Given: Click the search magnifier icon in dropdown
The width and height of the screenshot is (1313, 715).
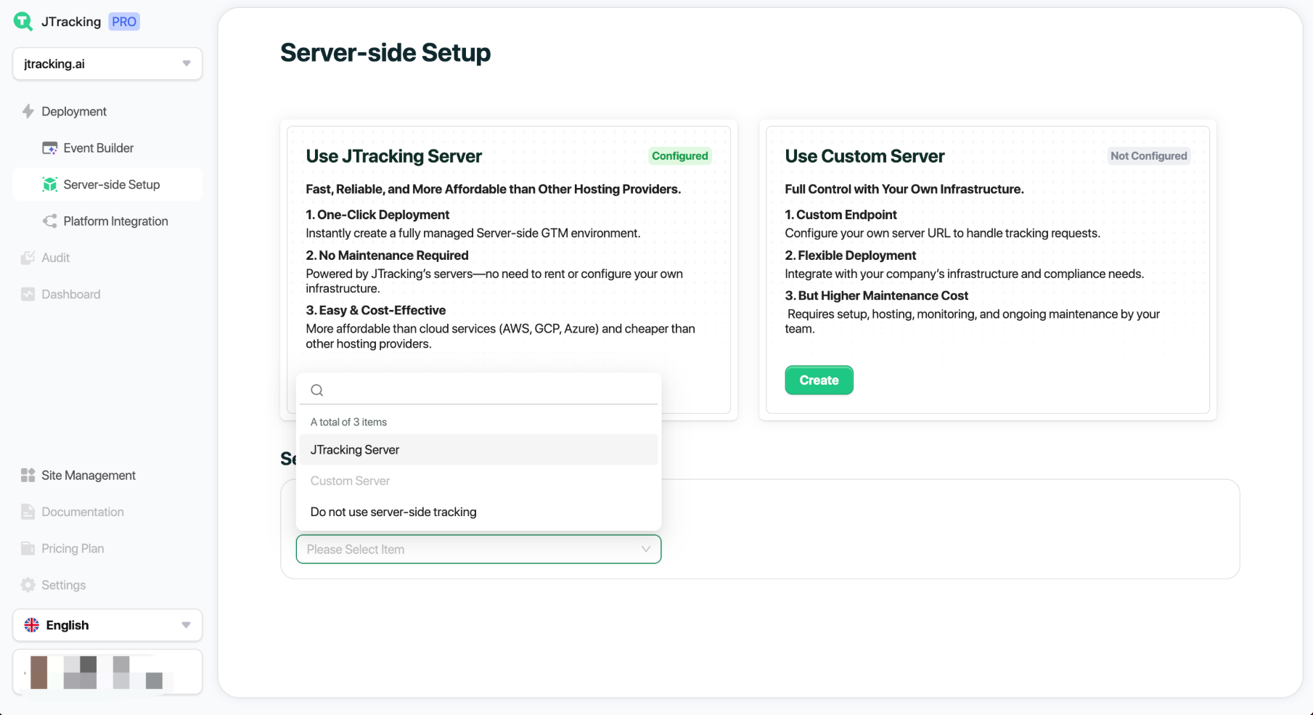Looking at the screenshot, I should point(317,391).
